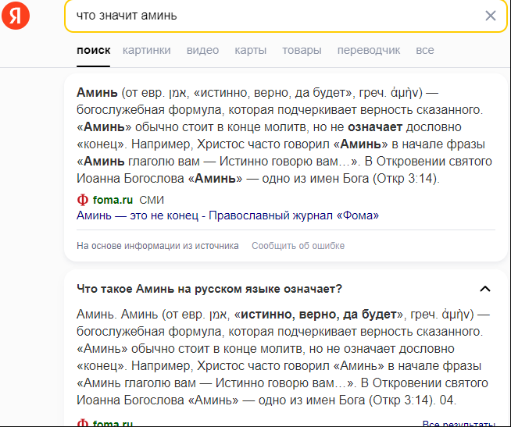Viewport: 511px width, 427px height.
Task: Open the foma.ru source link
Action: click(x=113, y=200)
